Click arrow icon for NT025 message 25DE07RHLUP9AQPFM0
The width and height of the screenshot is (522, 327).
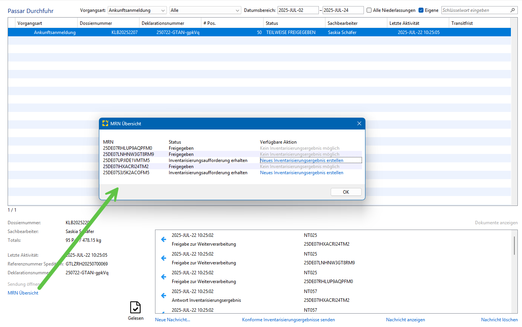click(x=163, y=277)
